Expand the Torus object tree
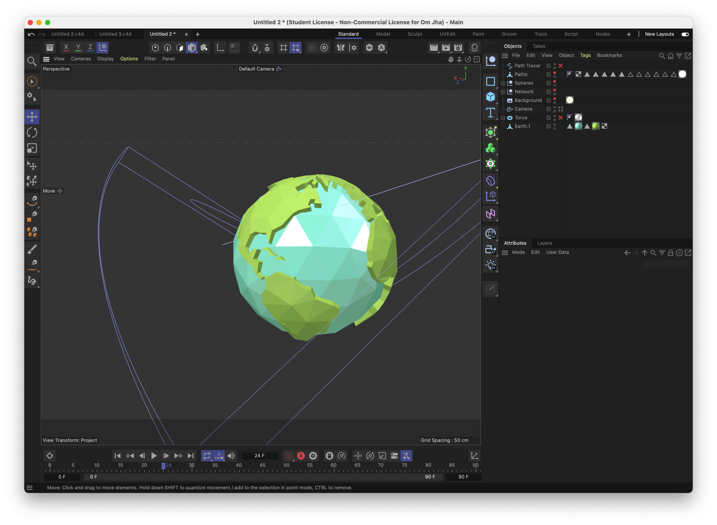The image size is (717, 525). (x=503, y=118)
